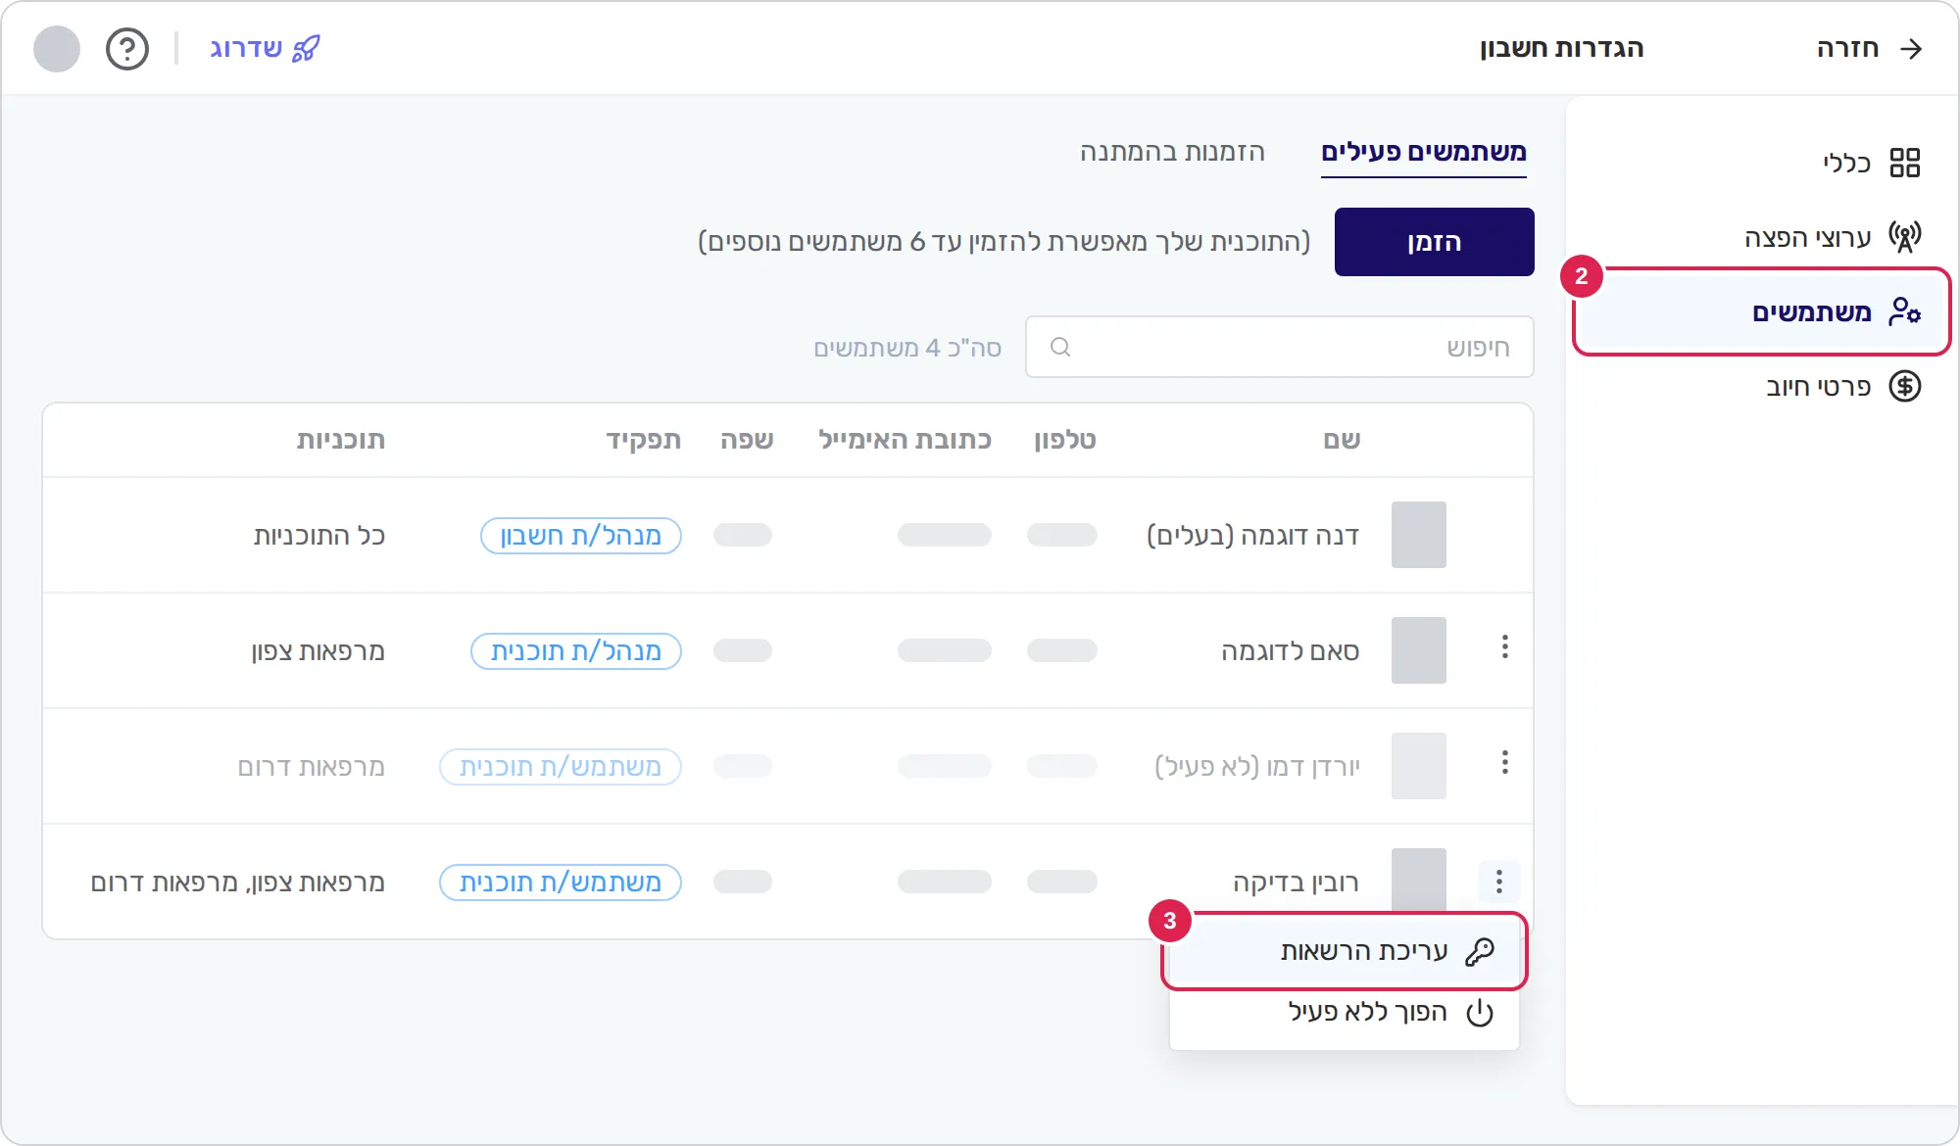Image resolution: width=1960 pixels, height=1146 pixels.
Task: Click the שדרוג upgrade link
Action: [265, 48]
